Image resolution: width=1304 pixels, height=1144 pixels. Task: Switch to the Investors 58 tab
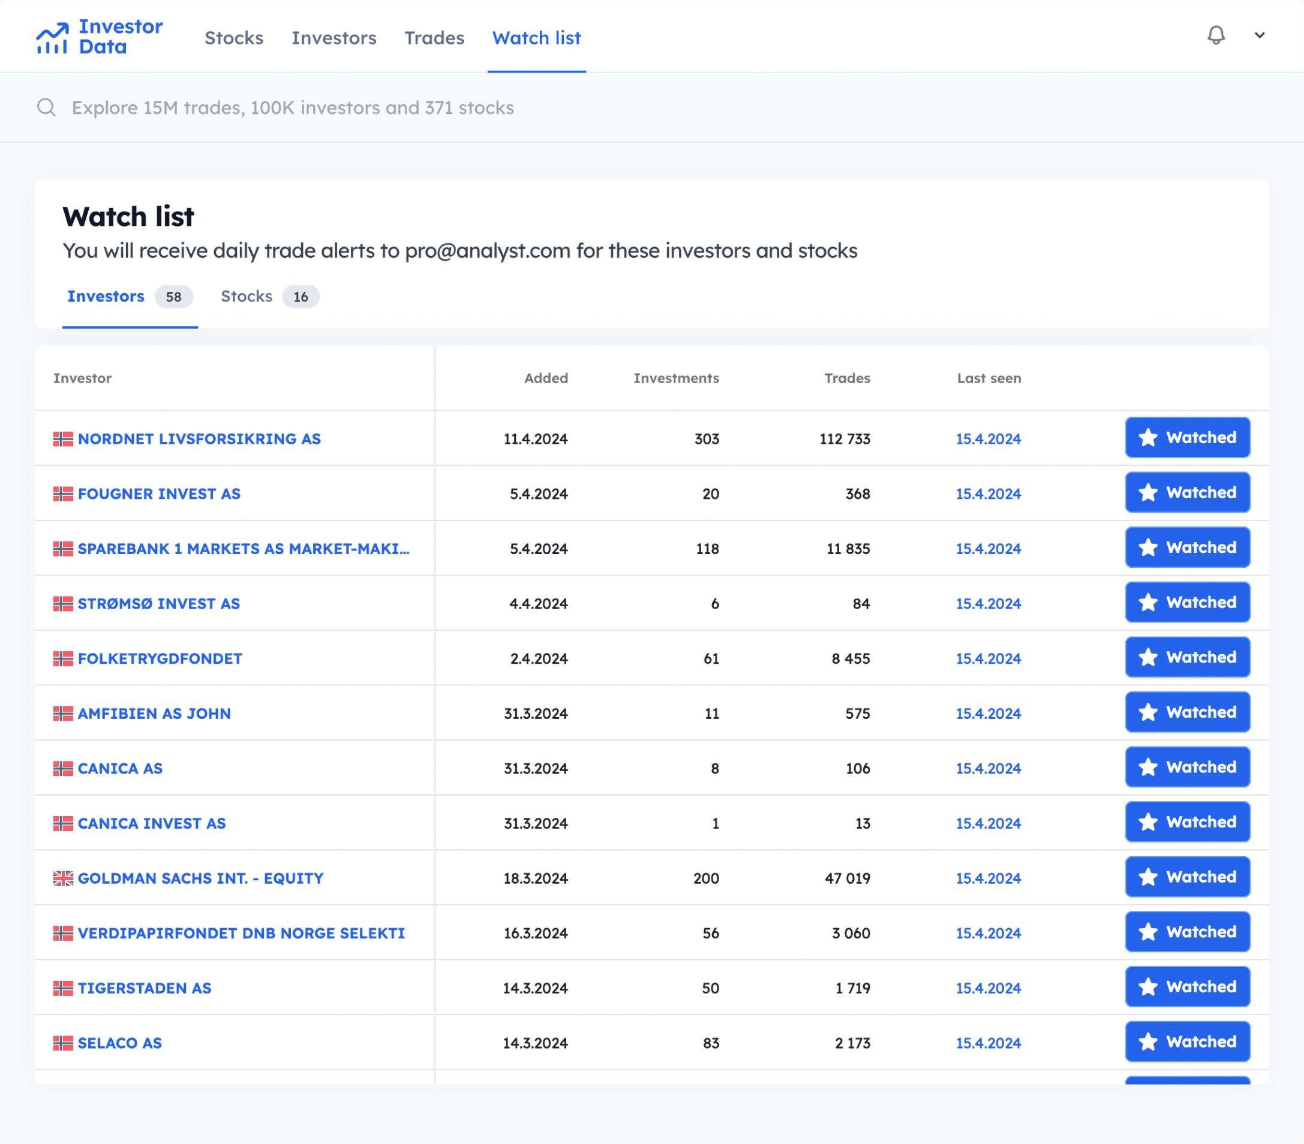[x=130, y=297]
